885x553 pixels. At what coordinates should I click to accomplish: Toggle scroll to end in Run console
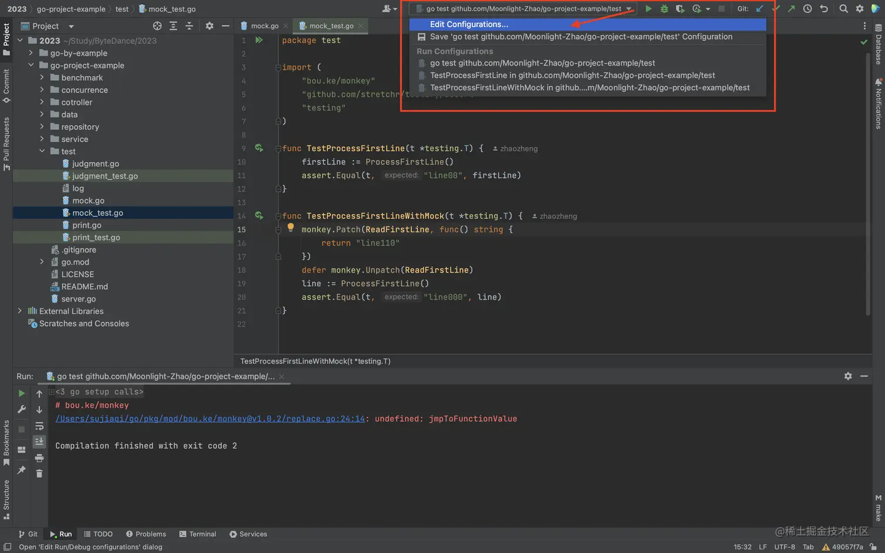(39, 441)
